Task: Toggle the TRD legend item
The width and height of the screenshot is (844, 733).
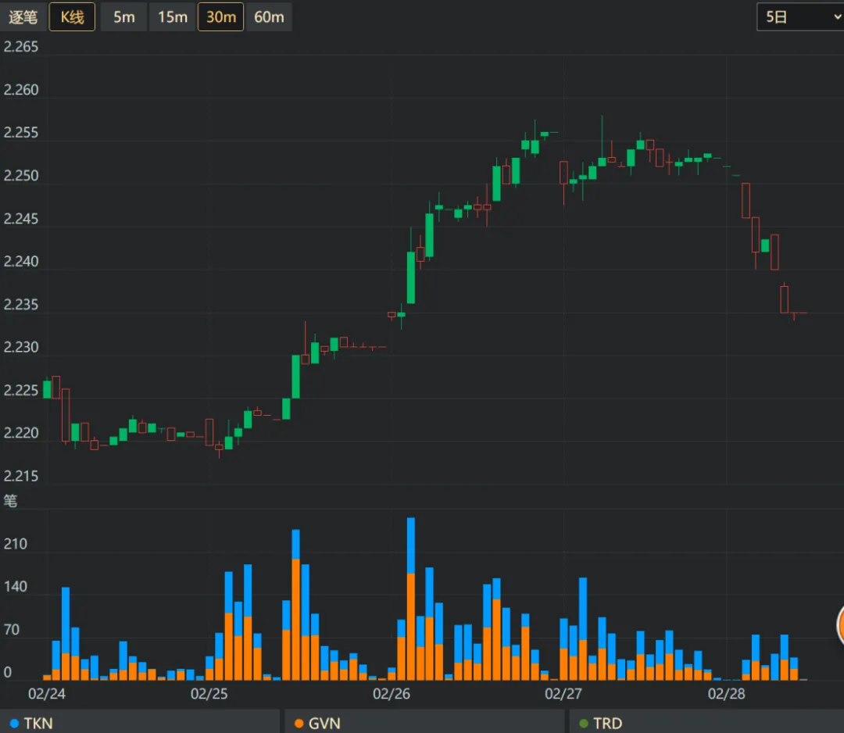Action: point(706,723)
